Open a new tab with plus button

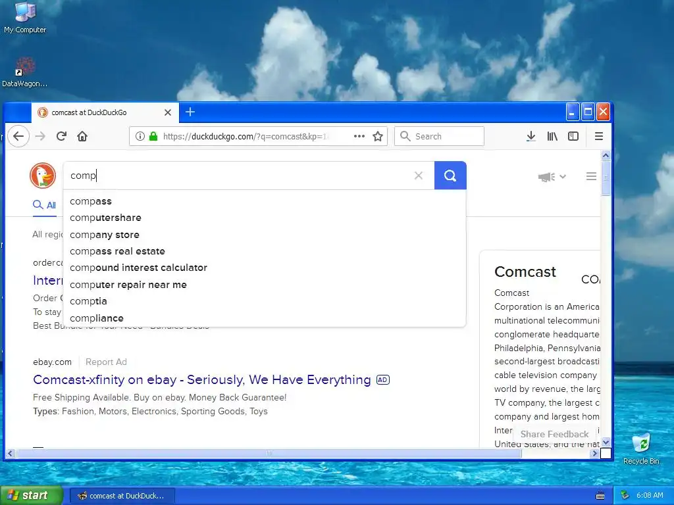coord(190,112)
